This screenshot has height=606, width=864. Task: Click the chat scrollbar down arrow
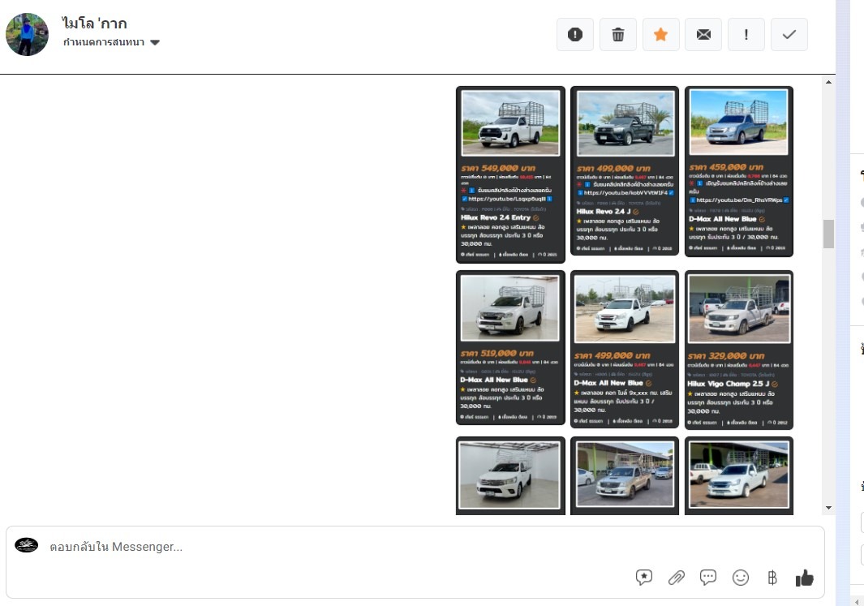point(828,508)
